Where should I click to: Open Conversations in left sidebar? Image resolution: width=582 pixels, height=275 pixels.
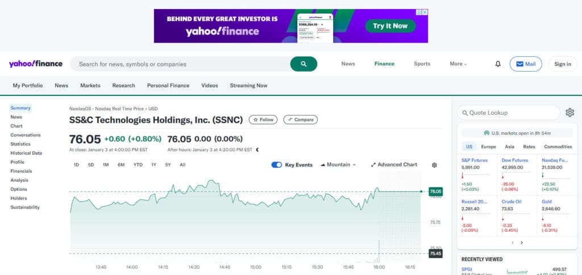(x=26, y=135)
